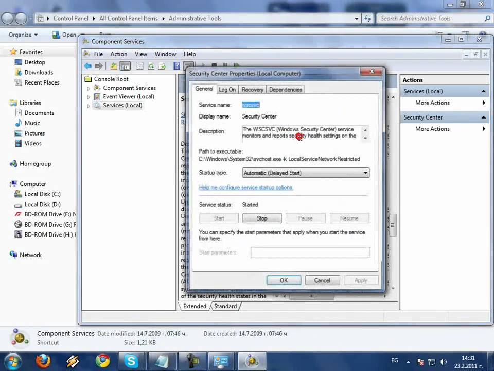Switch to the Recovery tab
This screenshot has height=371, width=494.
click(x=252, y=90)
